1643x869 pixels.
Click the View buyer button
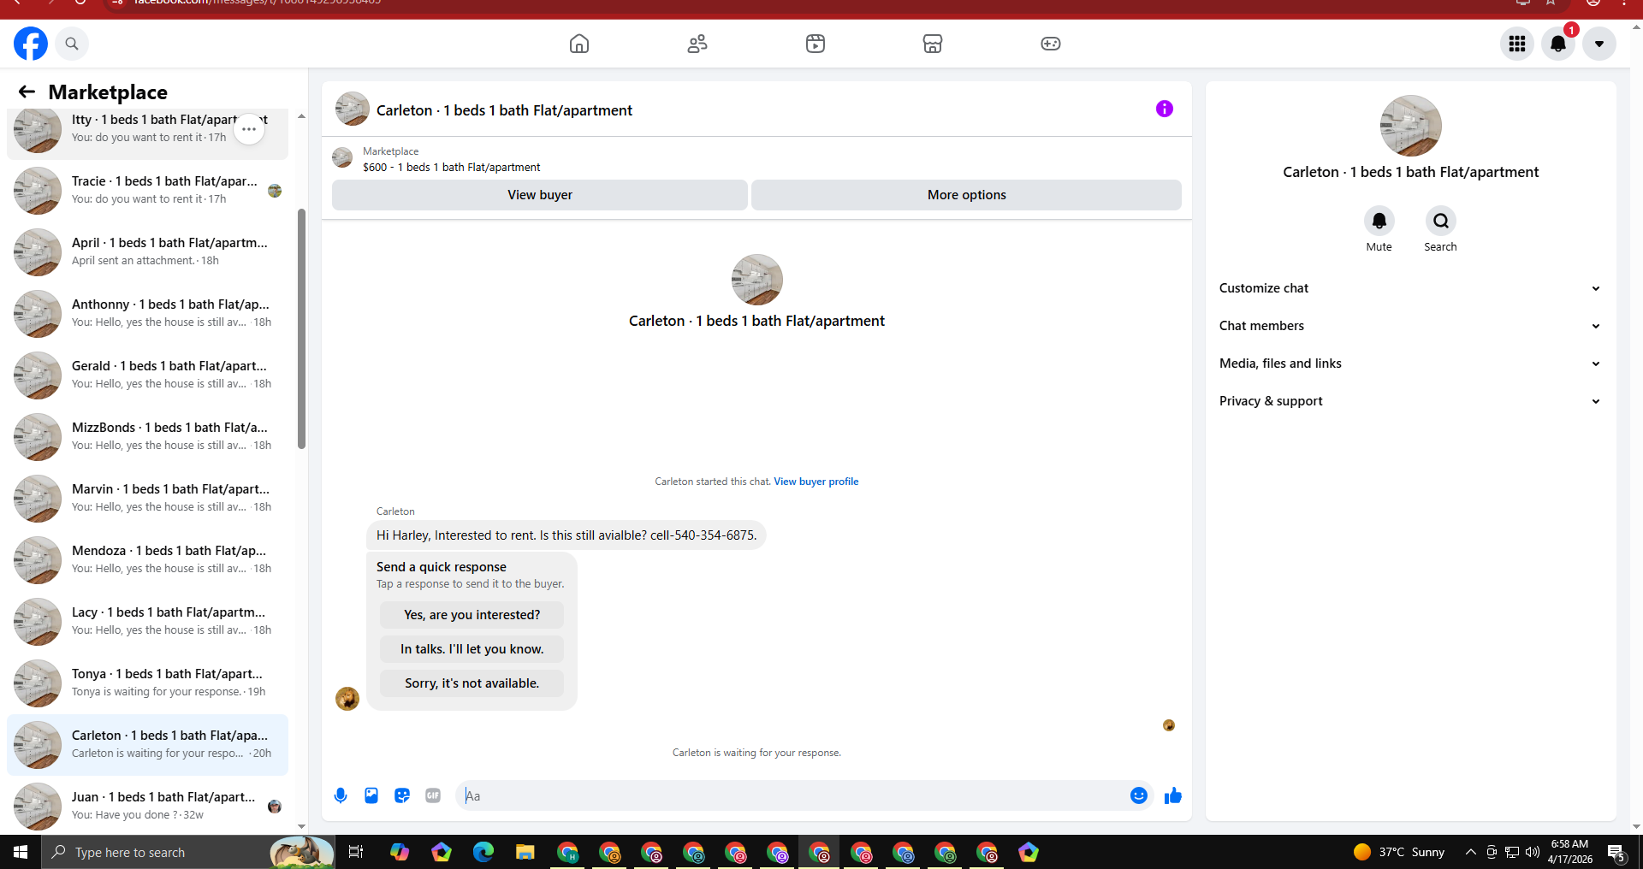540,195
